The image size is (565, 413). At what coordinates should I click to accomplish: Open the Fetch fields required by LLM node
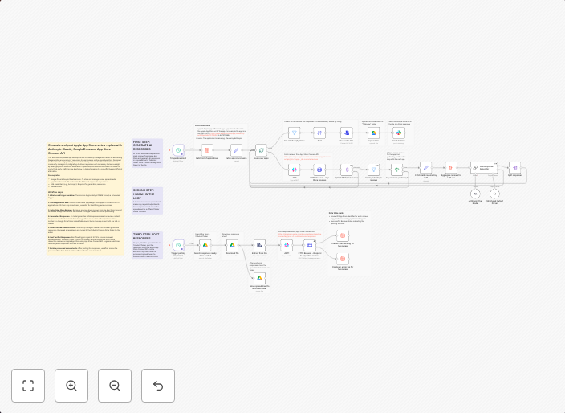425,168
